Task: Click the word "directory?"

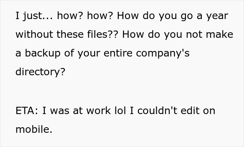Action: pyautogui.click(x=40, y=72)
